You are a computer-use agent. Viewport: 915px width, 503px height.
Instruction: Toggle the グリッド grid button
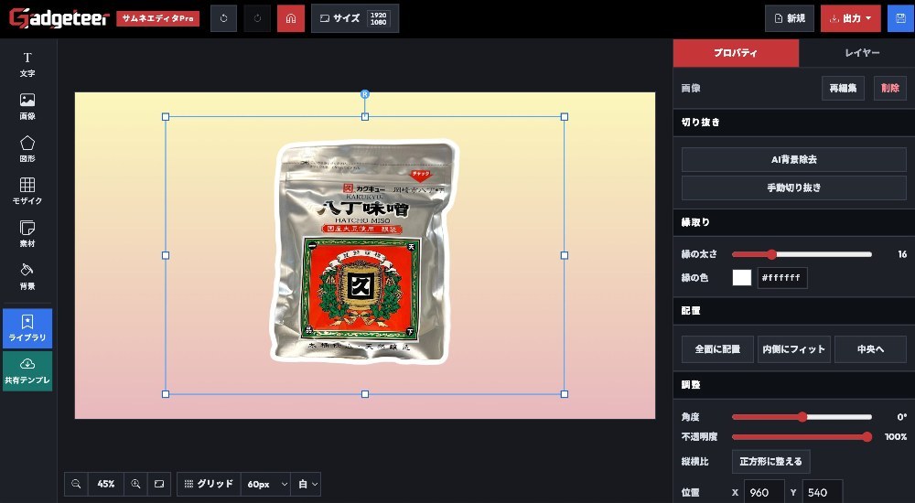[x=209, y=484]
